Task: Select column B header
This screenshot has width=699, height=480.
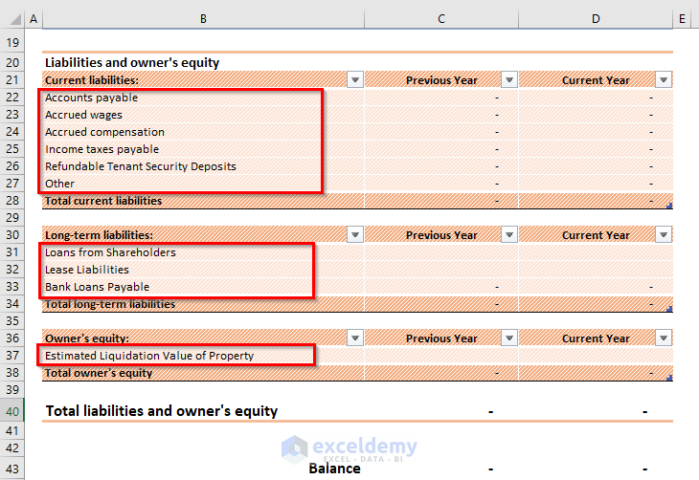Action: (x=203, y=19)
